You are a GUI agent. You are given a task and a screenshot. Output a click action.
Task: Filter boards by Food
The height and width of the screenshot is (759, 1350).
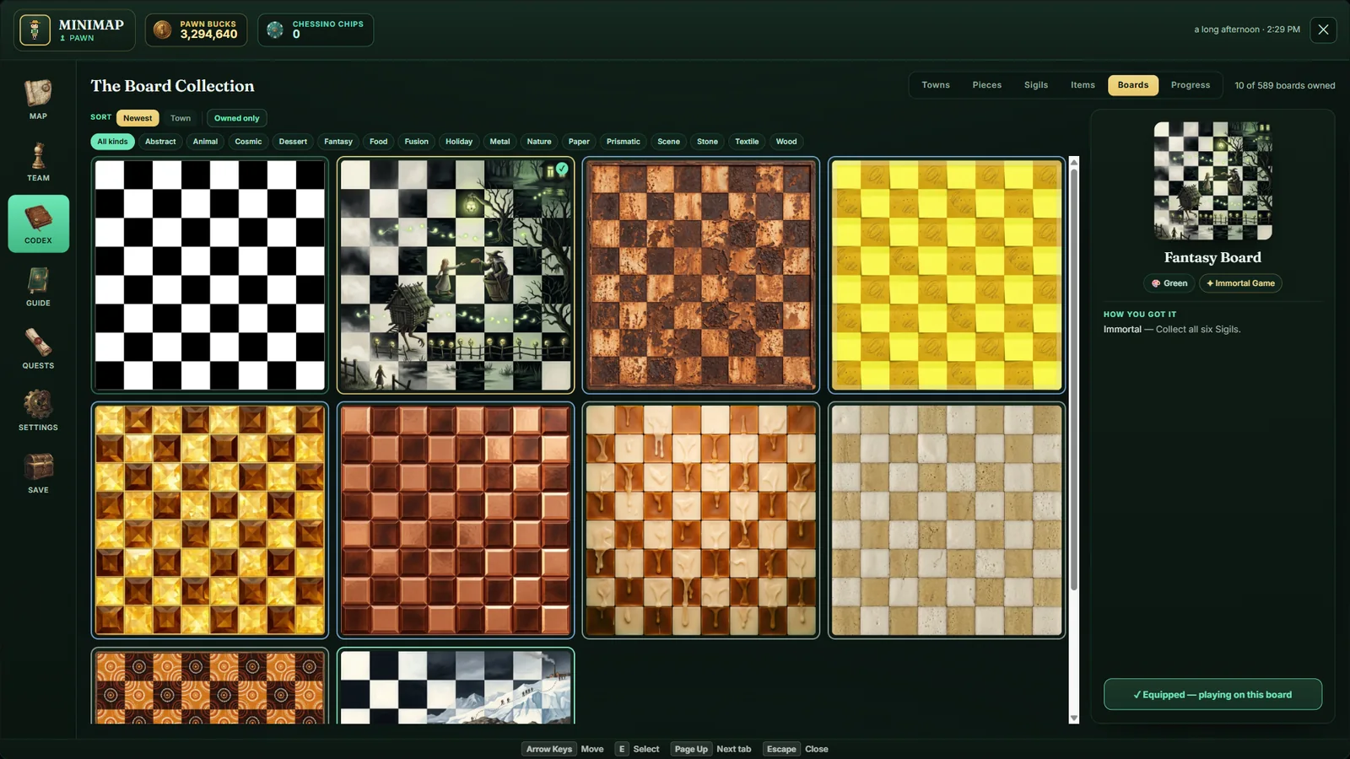click(379, 142)
